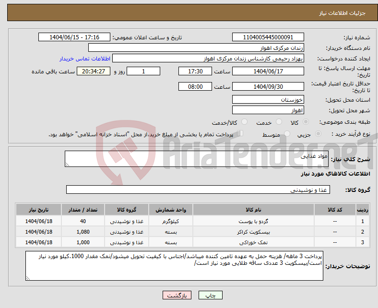Click the requester field بهزاد رحیمی
The image size is (378, 308).
tap(208, 59)
